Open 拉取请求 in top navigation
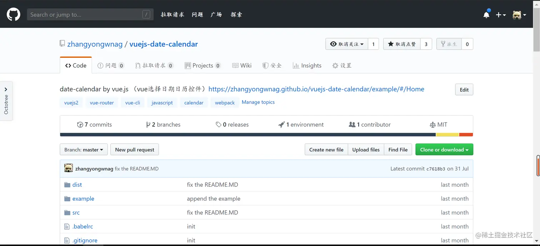Image resolution: width=540 pixels, height=246 pixels. 172,15
